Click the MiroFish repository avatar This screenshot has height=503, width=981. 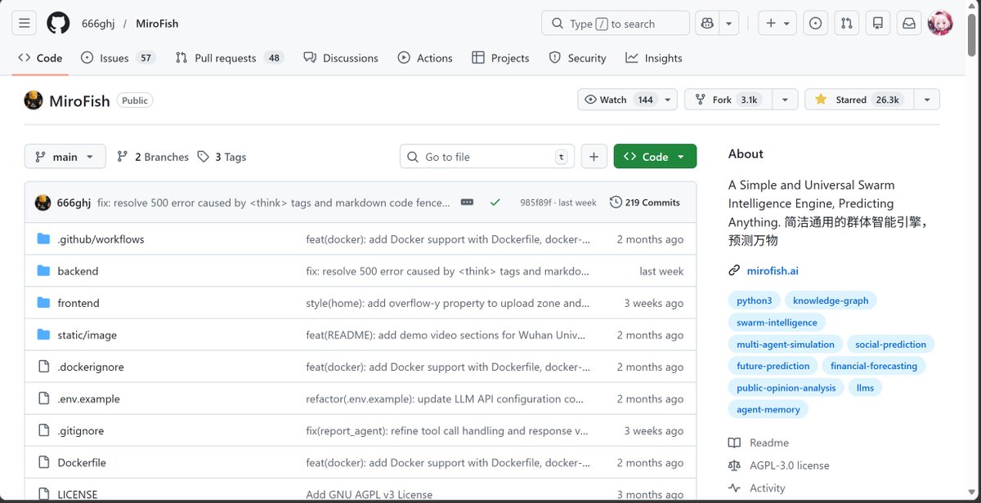click(x=34, y=100)
